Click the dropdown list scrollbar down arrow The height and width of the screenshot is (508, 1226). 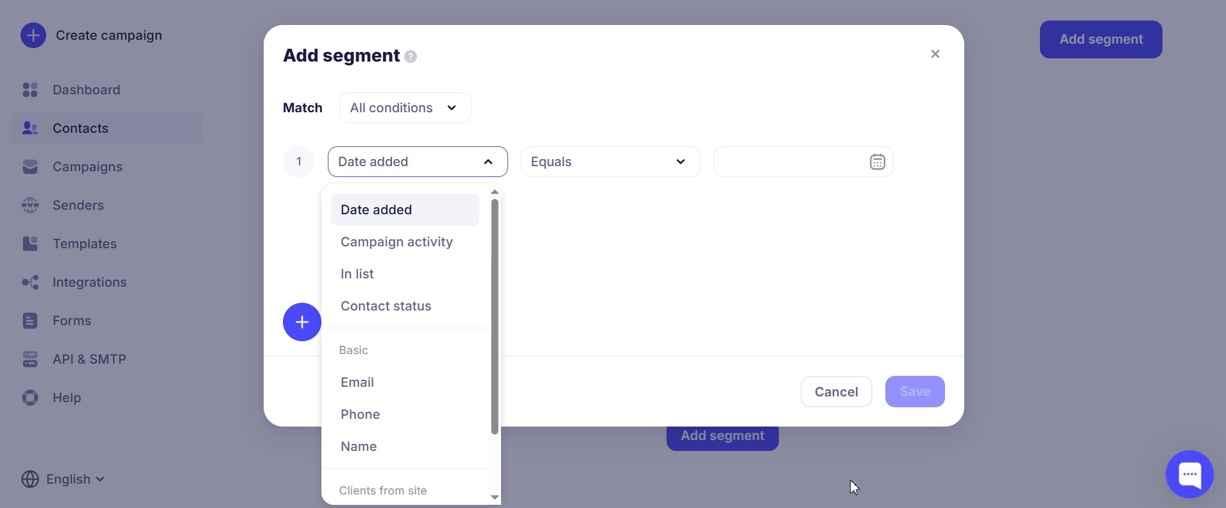[494, 497]
